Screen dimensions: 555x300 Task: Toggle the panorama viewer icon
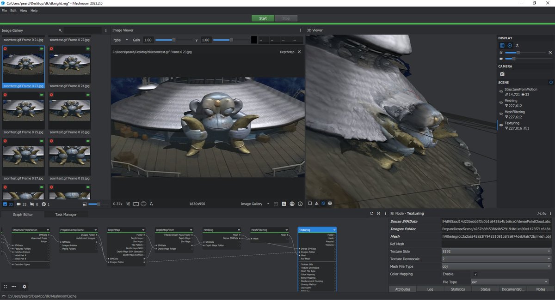[143, 204]
